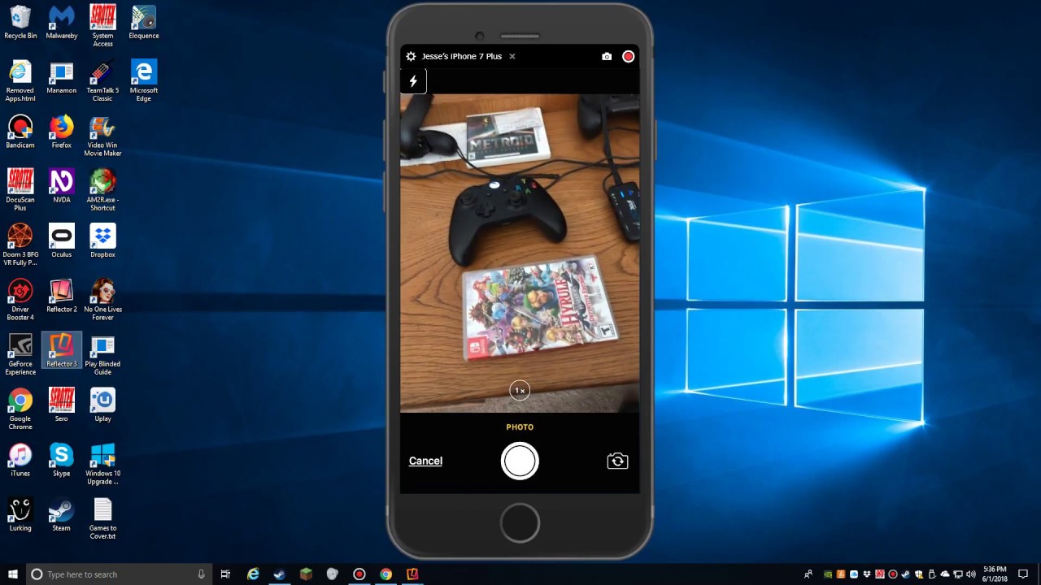Open Sero desktop shortcut
The height and width of the screenshot is (585, 1041).
62,404
